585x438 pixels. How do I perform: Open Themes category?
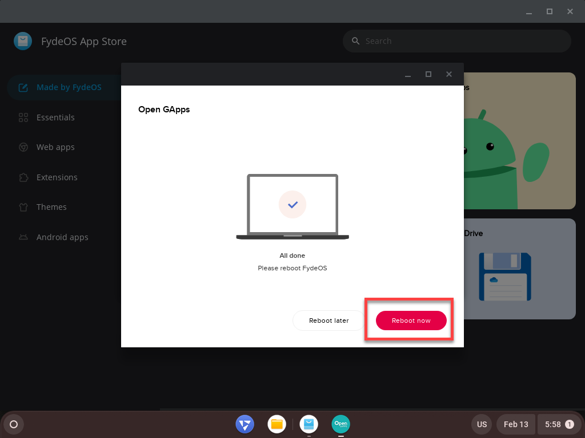[51, 207]
